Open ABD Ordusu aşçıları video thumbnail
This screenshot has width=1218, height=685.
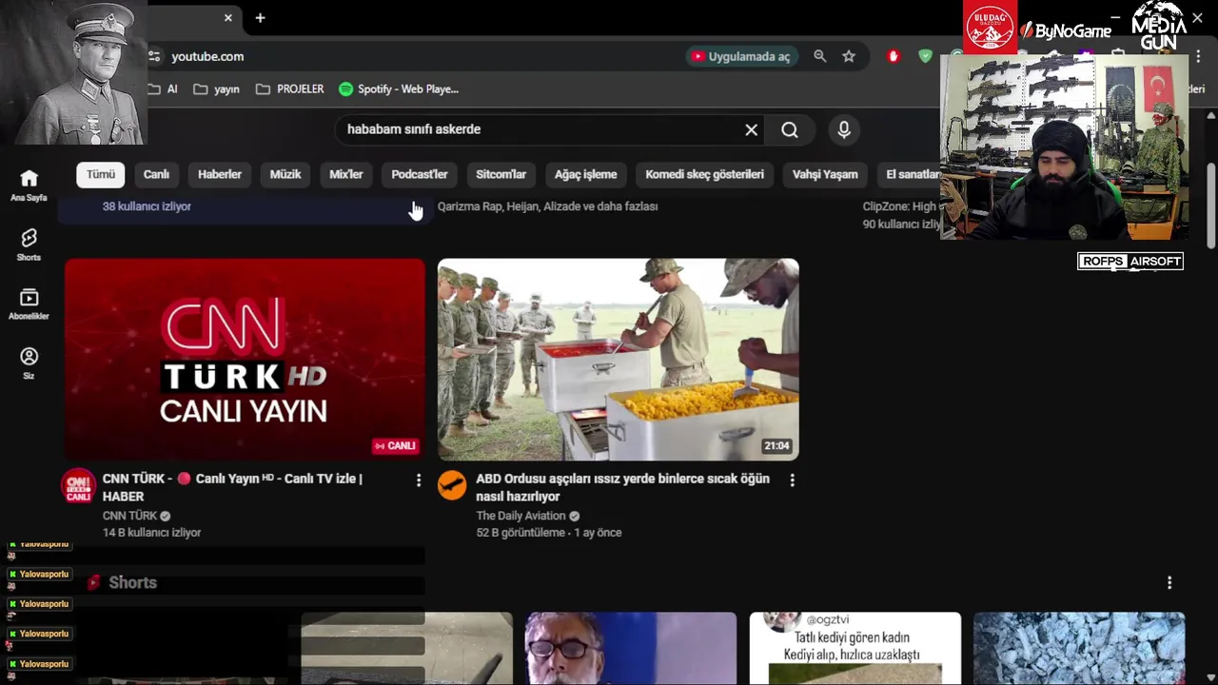[x=619, y=360]
